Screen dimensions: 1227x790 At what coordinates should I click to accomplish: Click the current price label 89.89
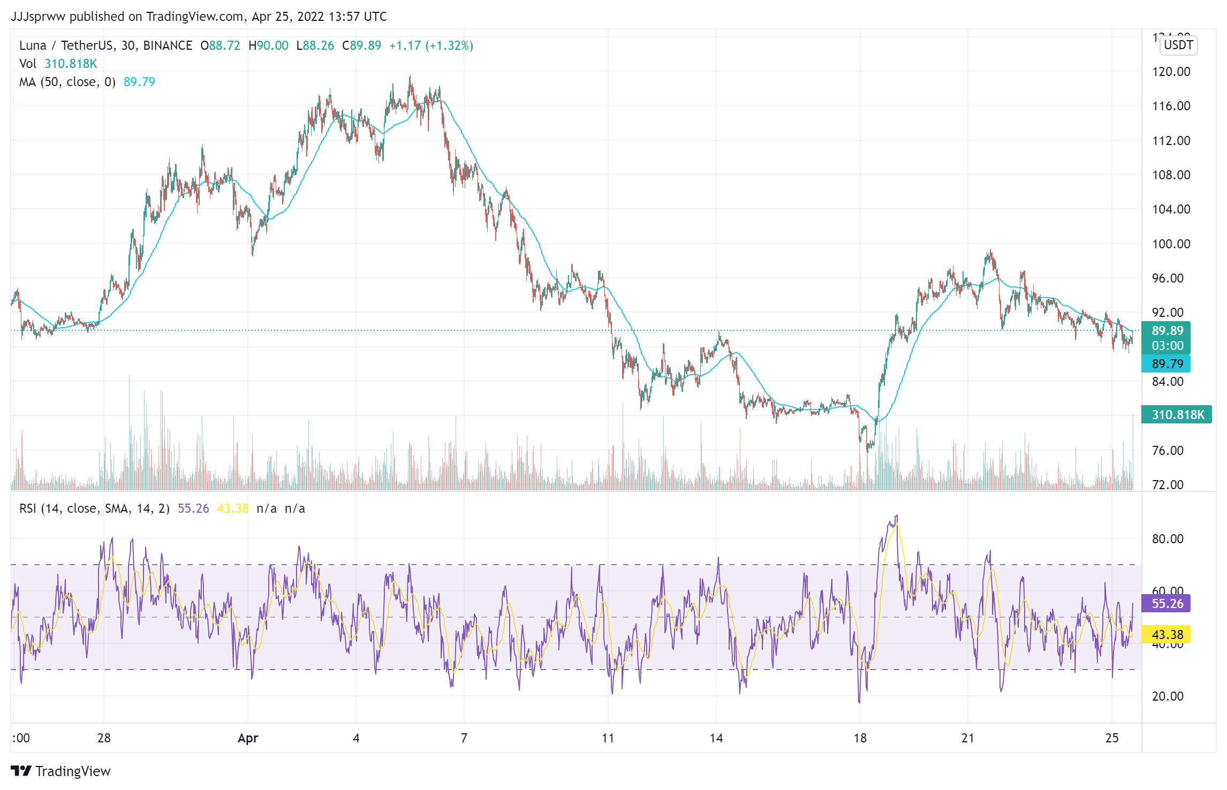click(1167, 331)
